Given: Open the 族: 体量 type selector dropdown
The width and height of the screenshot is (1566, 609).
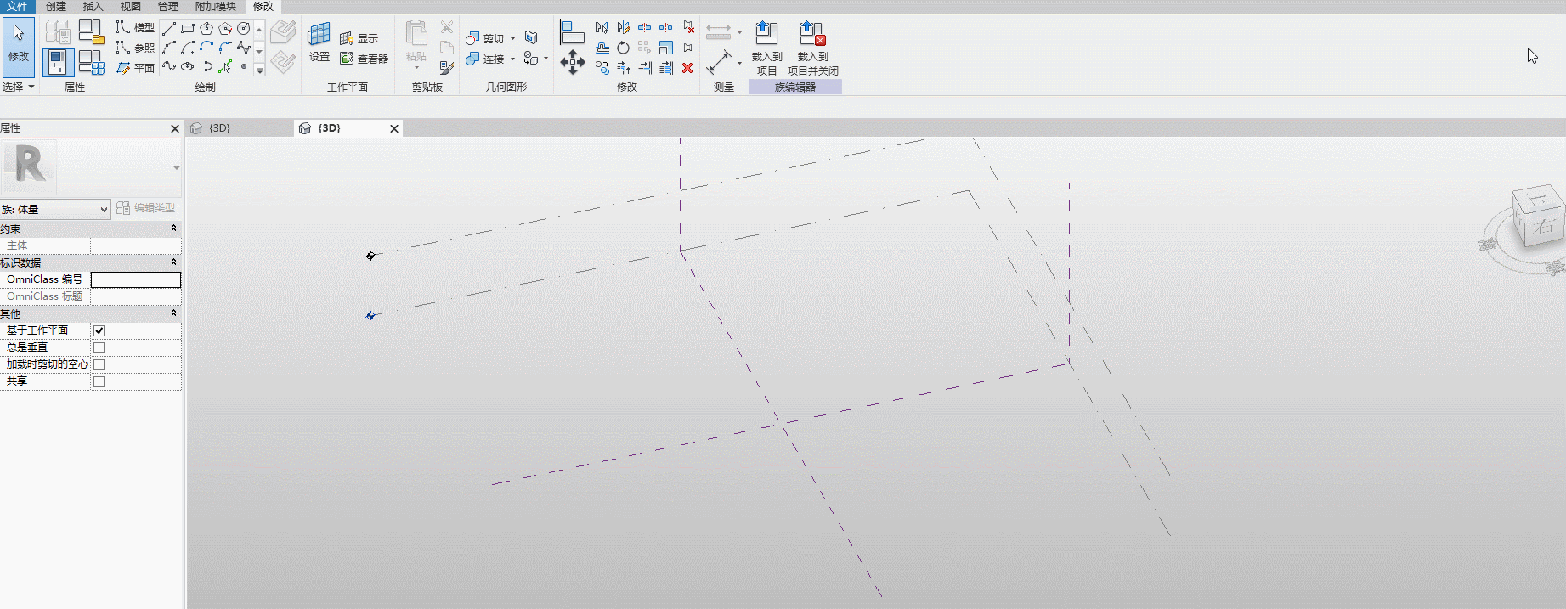Looking at the screenshot, I should pyautogui.click(x=55, y=209).
